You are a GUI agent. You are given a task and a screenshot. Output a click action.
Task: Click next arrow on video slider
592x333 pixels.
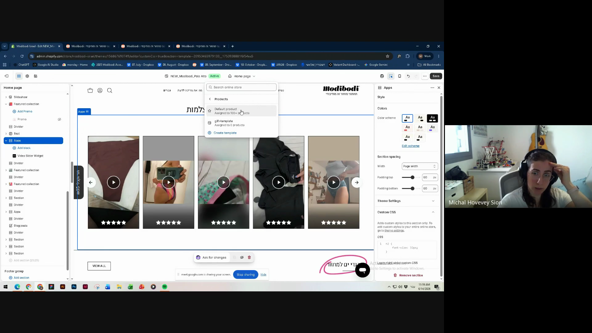coord(357,183)
